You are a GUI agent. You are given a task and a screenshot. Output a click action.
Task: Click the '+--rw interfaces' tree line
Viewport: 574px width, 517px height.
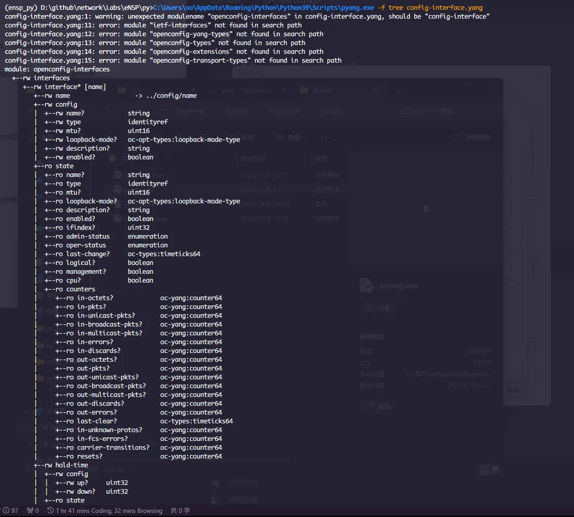(x=41, y=78)
